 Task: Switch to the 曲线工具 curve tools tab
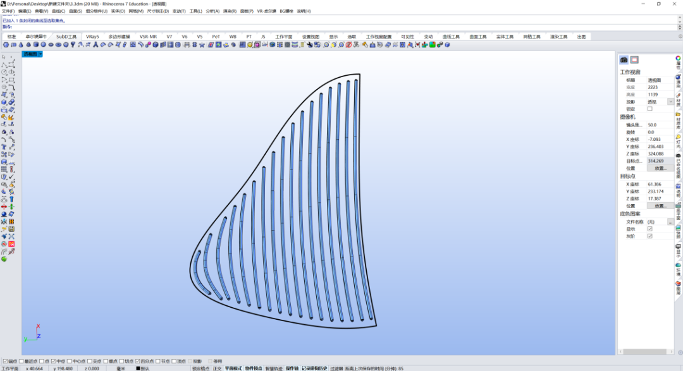[x=451, y=37]
